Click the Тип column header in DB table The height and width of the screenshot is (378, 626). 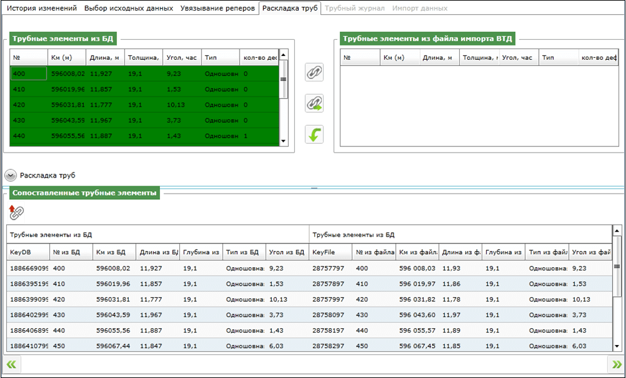[220, 57]
